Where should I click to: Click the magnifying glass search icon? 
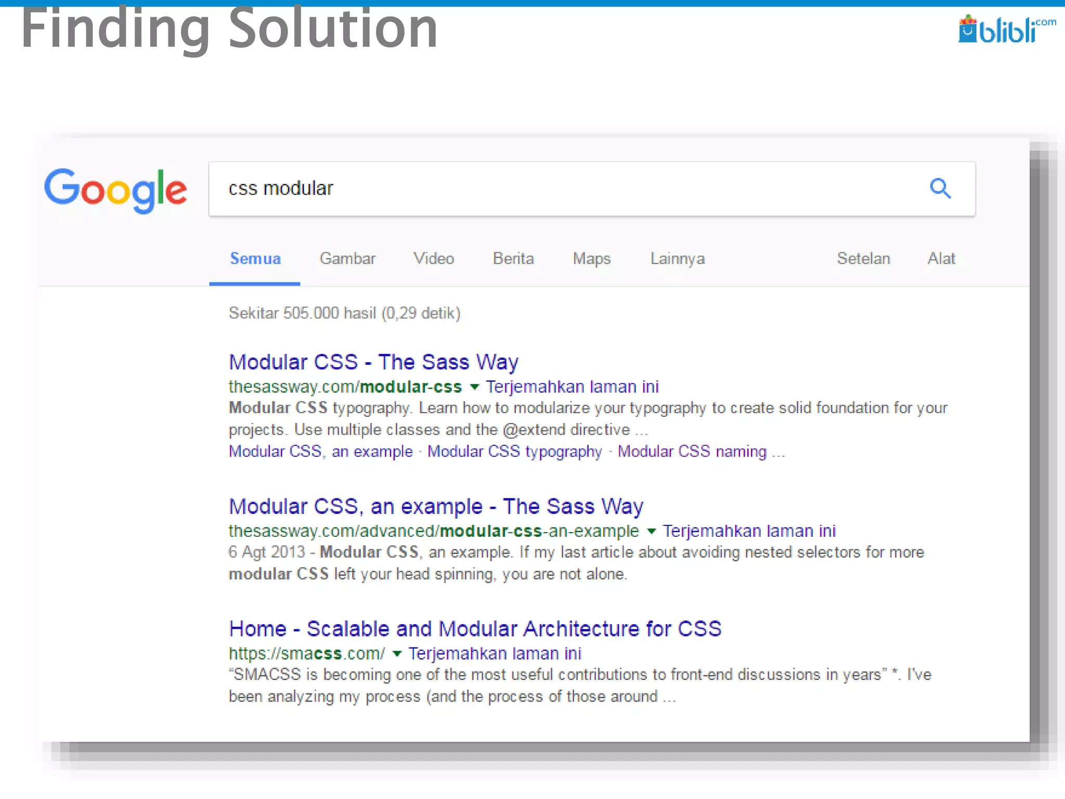(940, 188)
